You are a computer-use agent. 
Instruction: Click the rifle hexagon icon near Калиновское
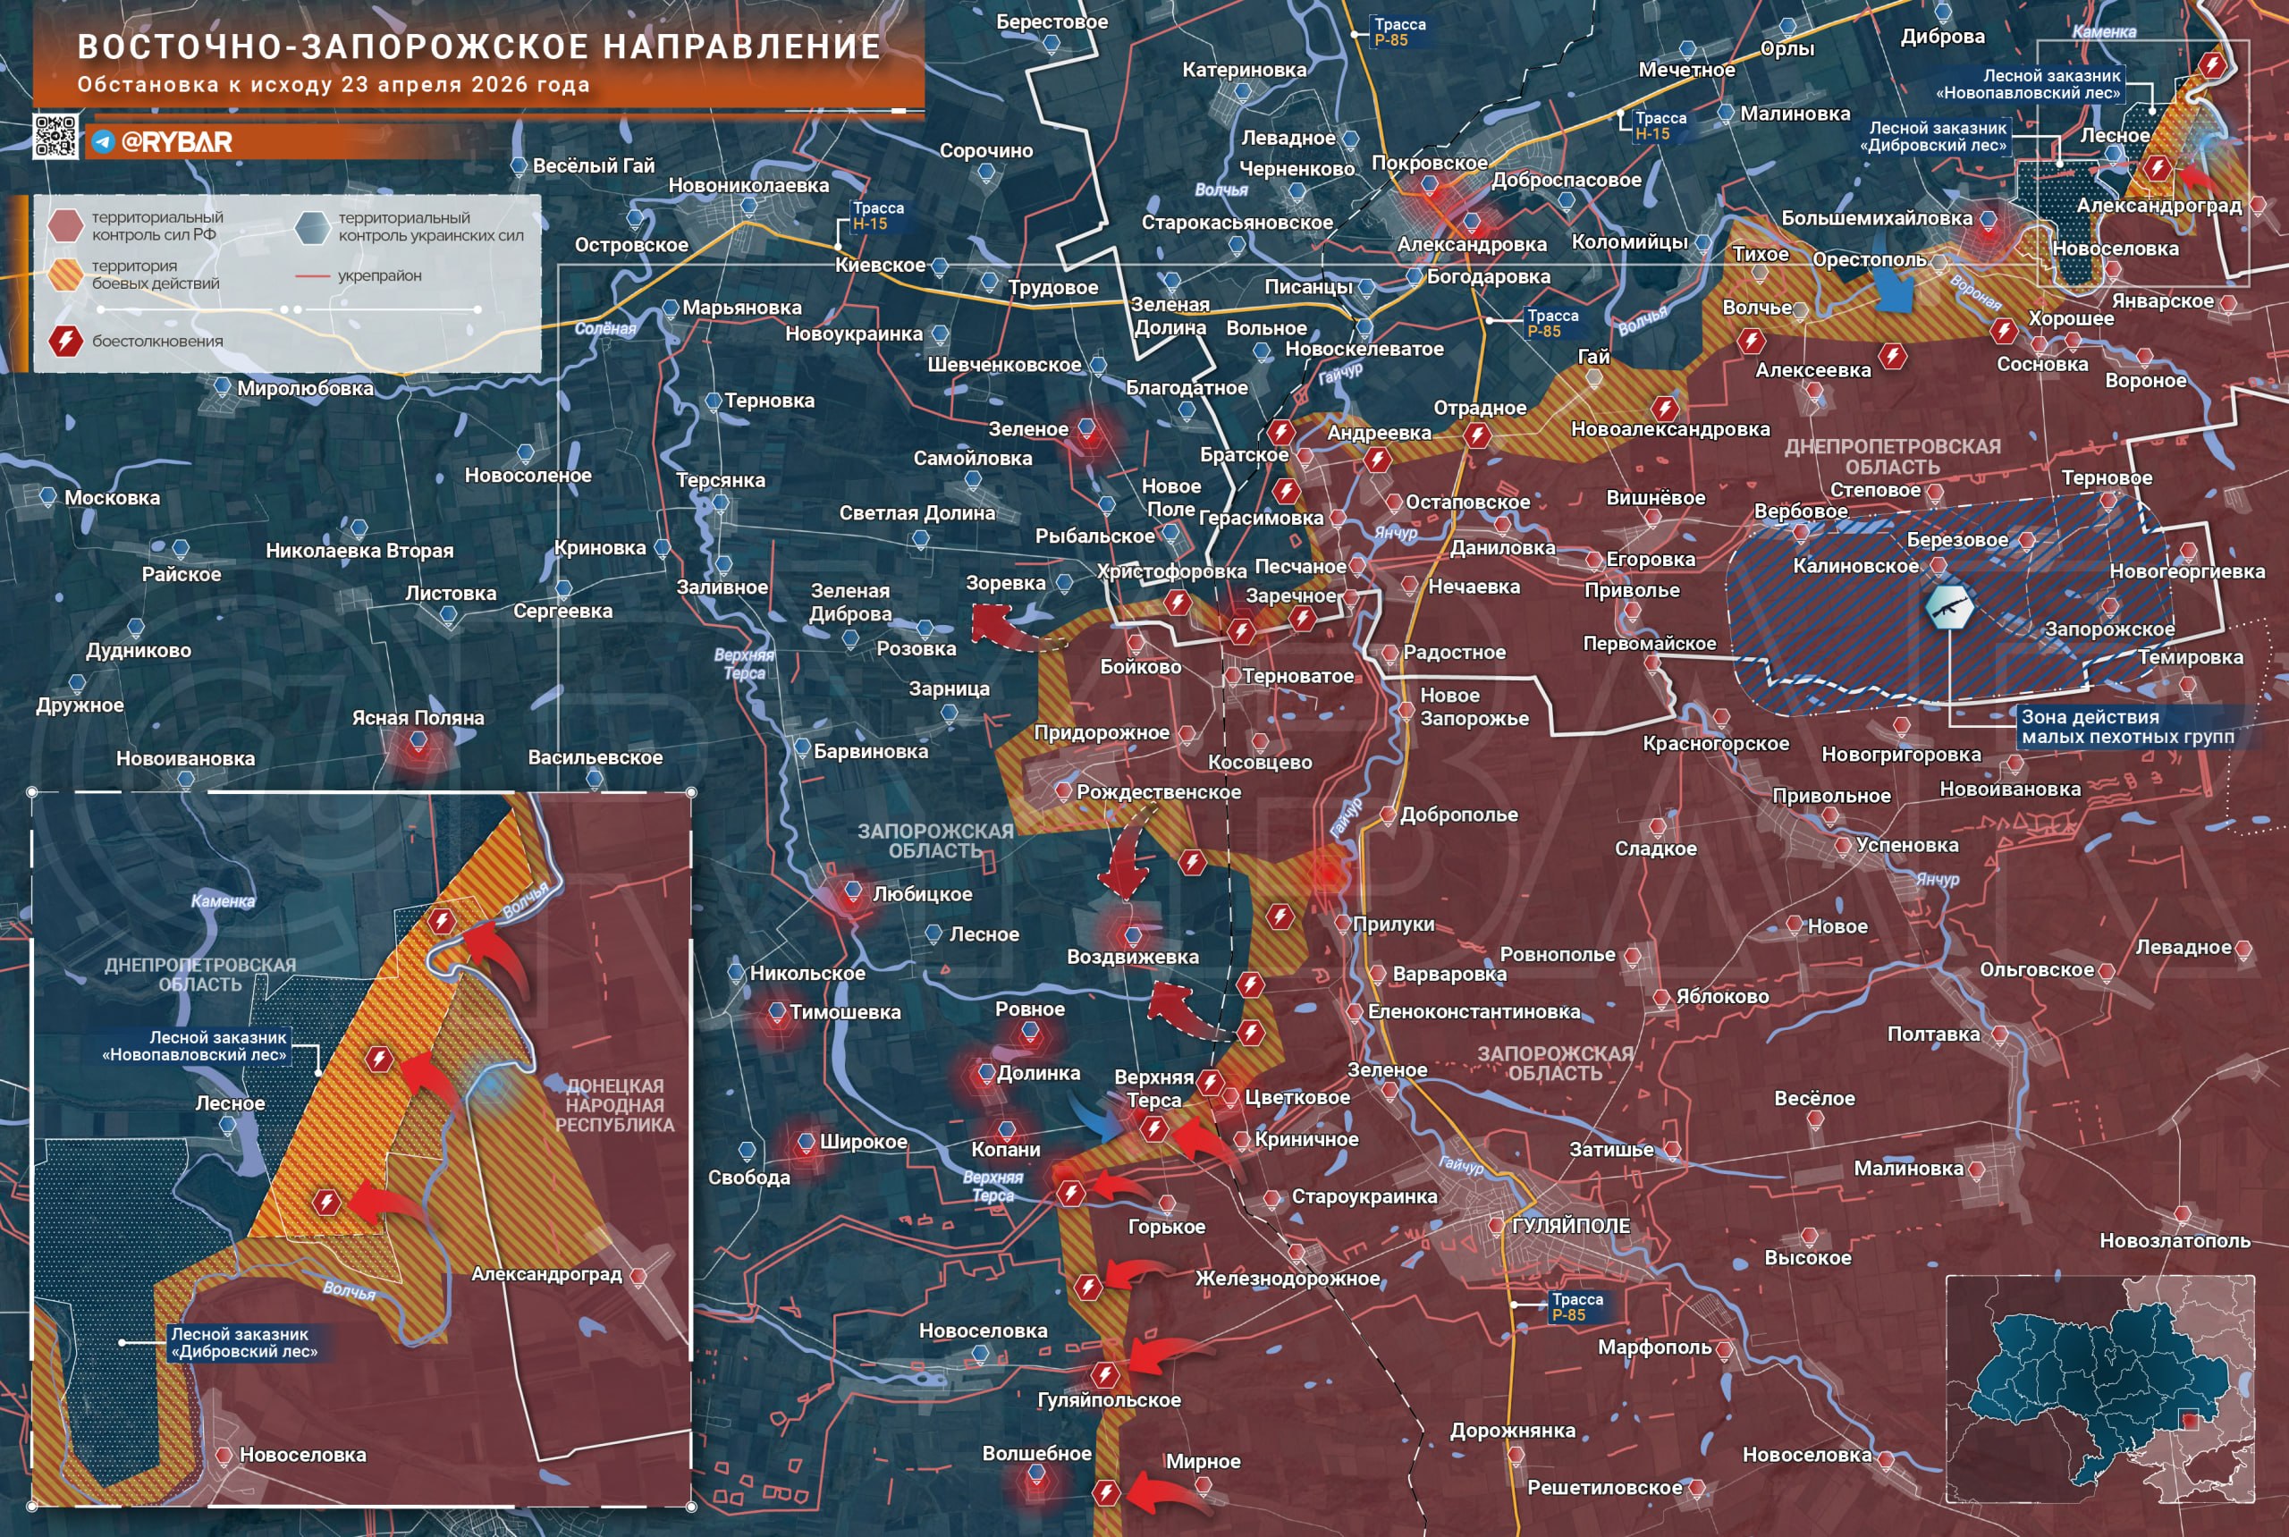pyautogui.click(x=1949, y=608)
